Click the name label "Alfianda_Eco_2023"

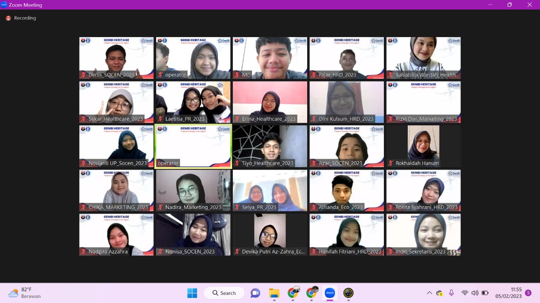340,207
